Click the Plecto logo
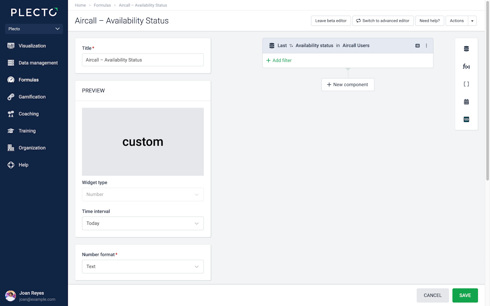The image size is (490, 306). pyautogui.click(x=34, y=12)
